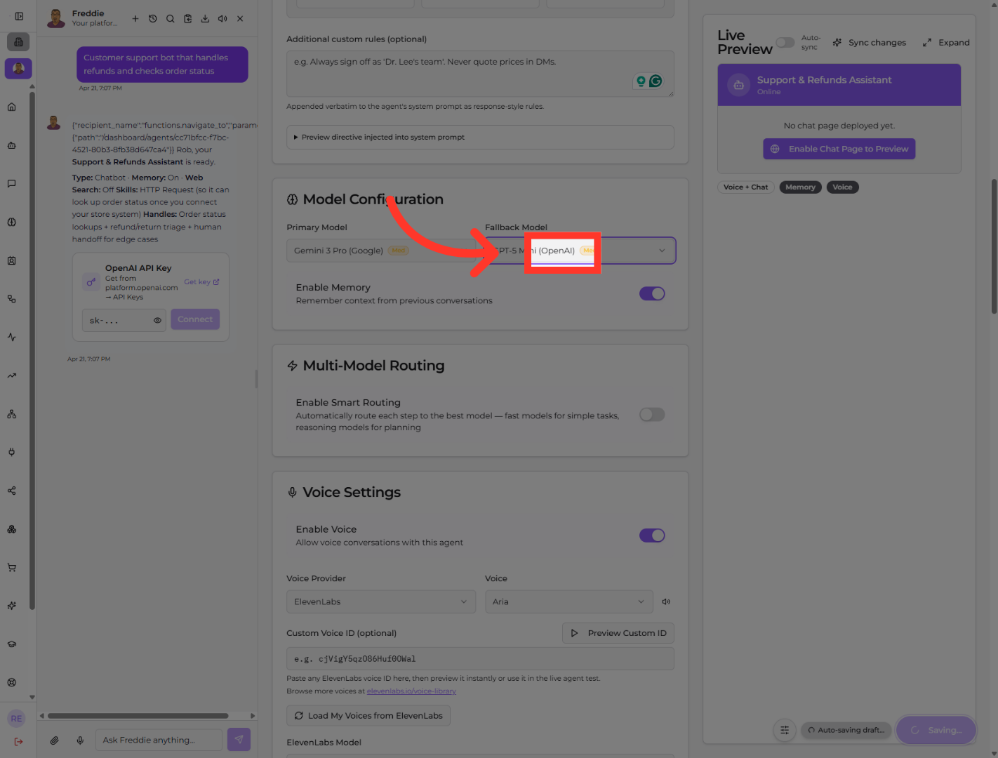
Task: Open the sliders settings icon near Auto-saving
Action: [x=785, y=730]
